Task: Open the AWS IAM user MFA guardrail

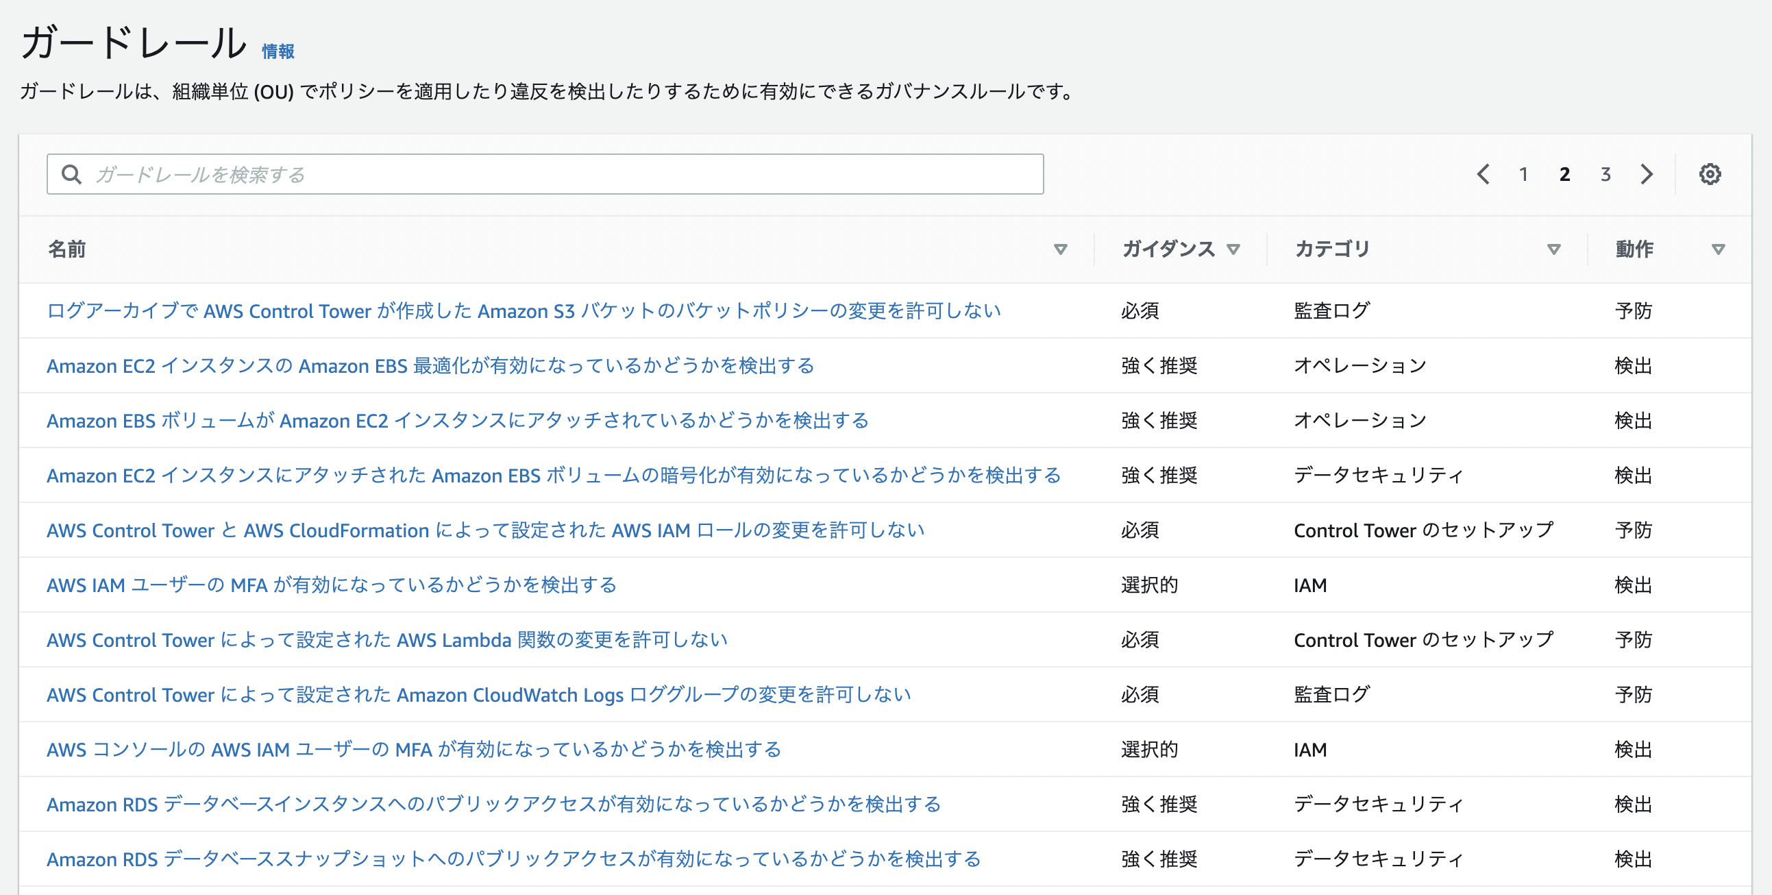Action: coord(331,585)
